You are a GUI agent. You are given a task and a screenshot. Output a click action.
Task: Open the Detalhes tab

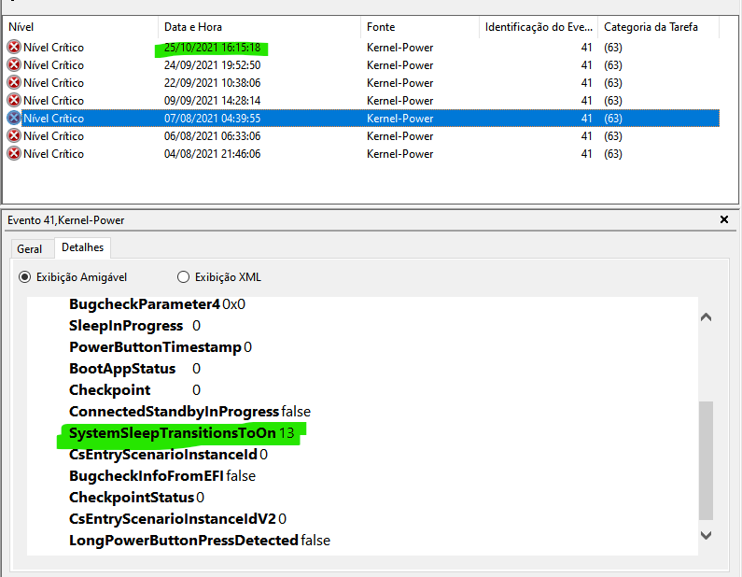[82, 247]
